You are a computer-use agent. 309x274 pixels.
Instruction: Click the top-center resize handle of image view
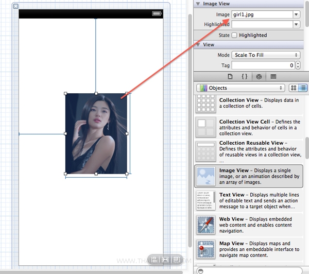(x=96, y=93)
